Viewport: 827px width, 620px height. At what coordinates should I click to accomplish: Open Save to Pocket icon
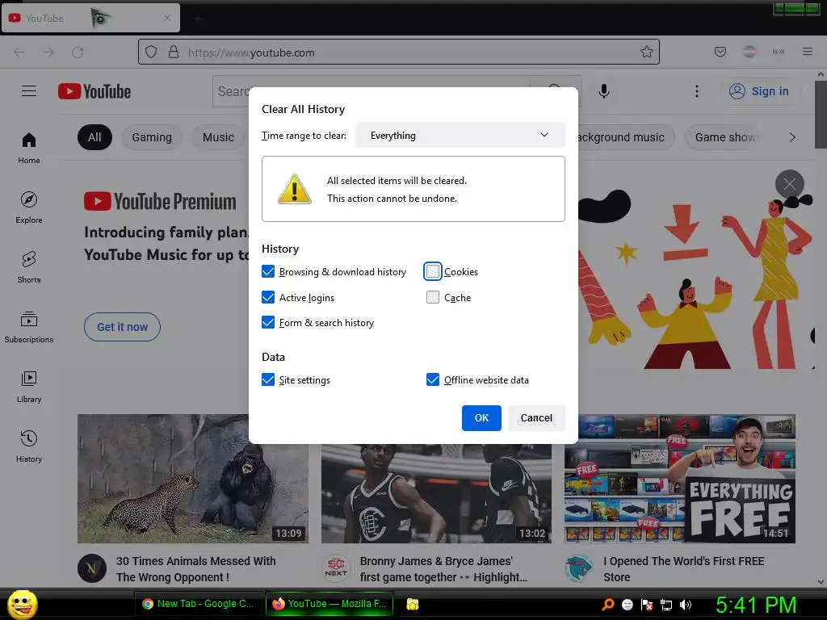pos(720,52)
